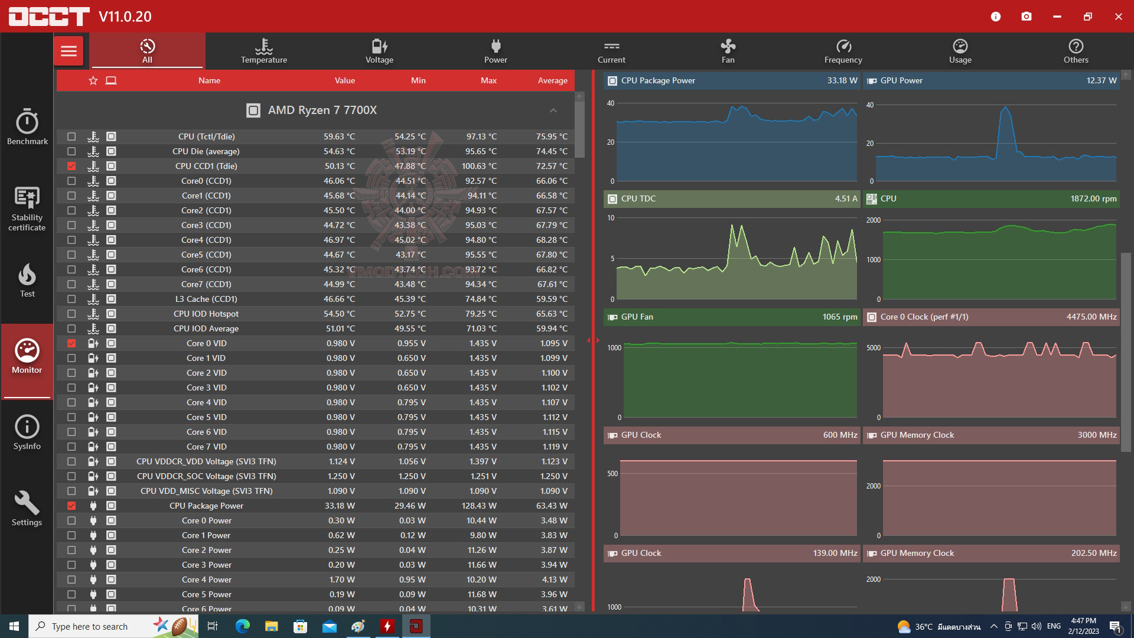Uncheck the CPU Package Power checkbox
1134x638 pixels.
[x=71, y=506]
